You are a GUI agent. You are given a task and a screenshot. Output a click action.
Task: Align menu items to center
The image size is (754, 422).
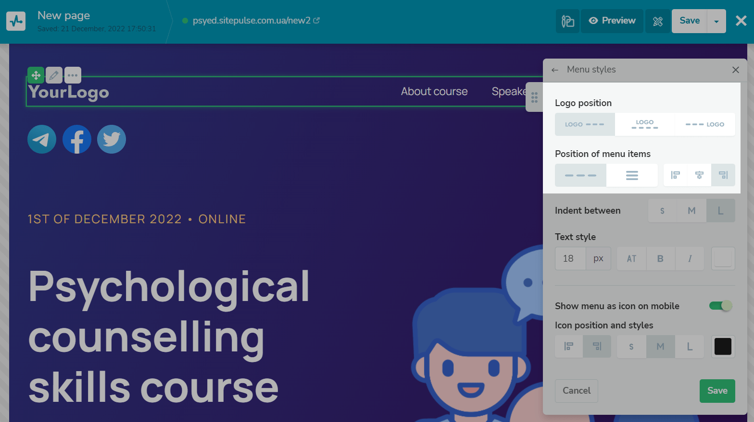pyautogui.click(x=699, y=175)
